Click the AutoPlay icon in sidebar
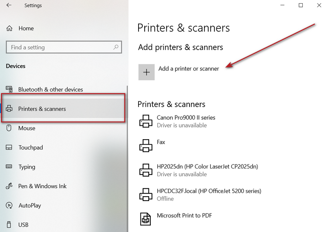Screen dimensions: 326x232 9,205
